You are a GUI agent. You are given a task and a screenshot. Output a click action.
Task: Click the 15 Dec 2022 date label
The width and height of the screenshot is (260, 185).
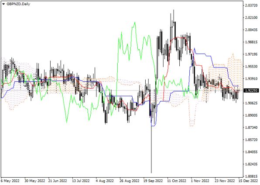coord(248,180)
